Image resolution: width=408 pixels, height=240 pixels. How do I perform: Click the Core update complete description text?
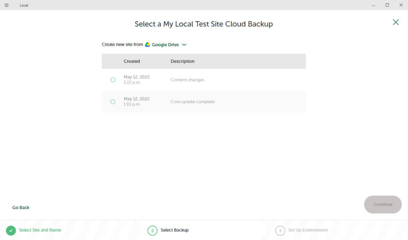[x=192, y=102]
